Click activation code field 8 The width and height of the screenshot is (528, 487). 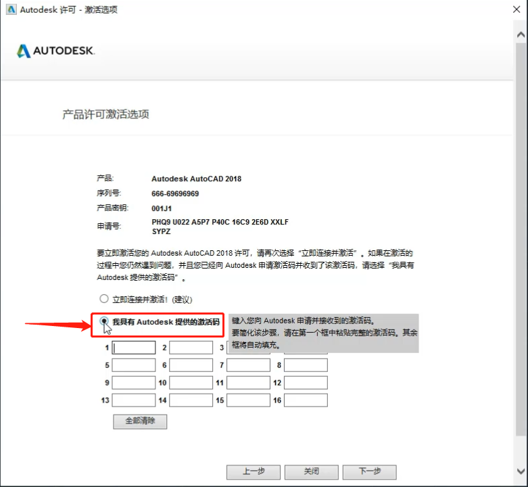[x=306, y=365]
